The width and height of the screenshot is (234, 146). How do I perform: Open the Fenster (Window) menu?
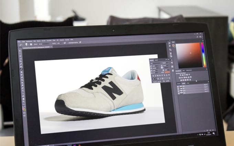point(67,40)
